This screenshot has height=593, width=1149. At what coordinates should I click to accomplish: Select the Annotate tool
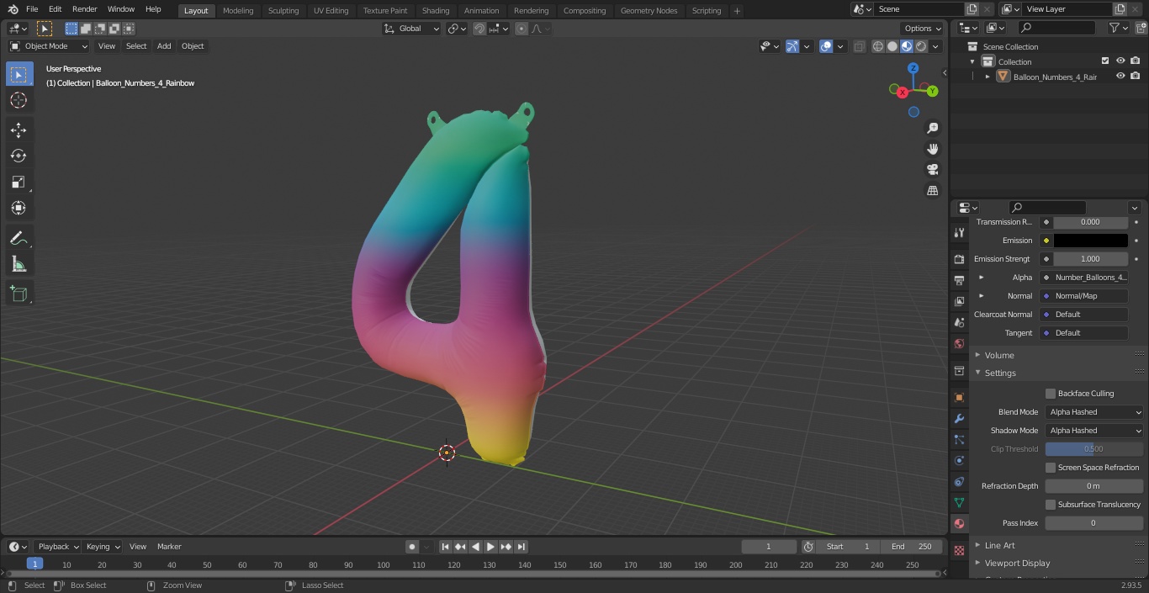[19, 238]
